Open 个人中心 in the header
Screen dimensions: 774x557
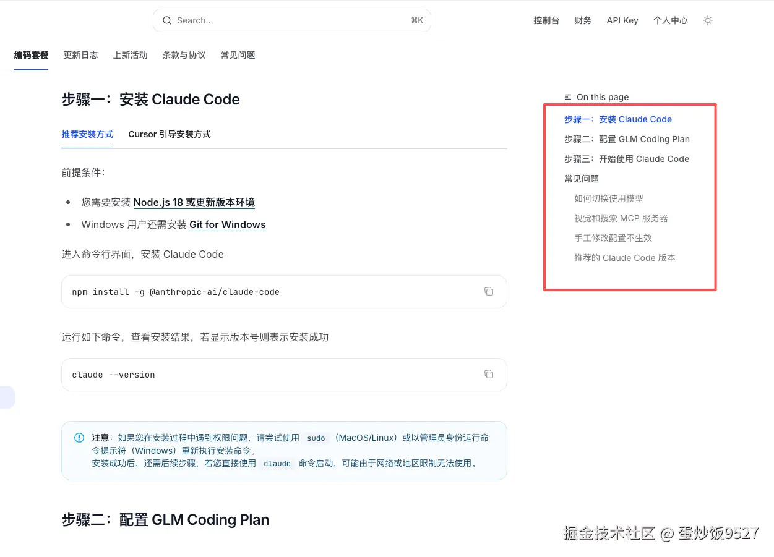pyautogui.click(x=671, y=20)
